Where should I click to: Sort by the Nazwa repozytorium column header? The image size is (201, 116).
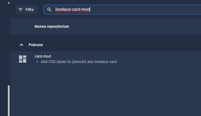[x=52, y=27]
